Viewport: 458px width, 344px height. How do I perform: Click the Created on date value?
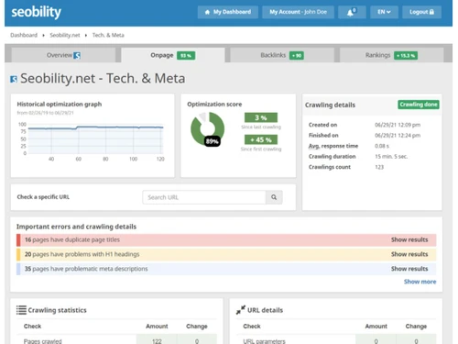[398, 125]
